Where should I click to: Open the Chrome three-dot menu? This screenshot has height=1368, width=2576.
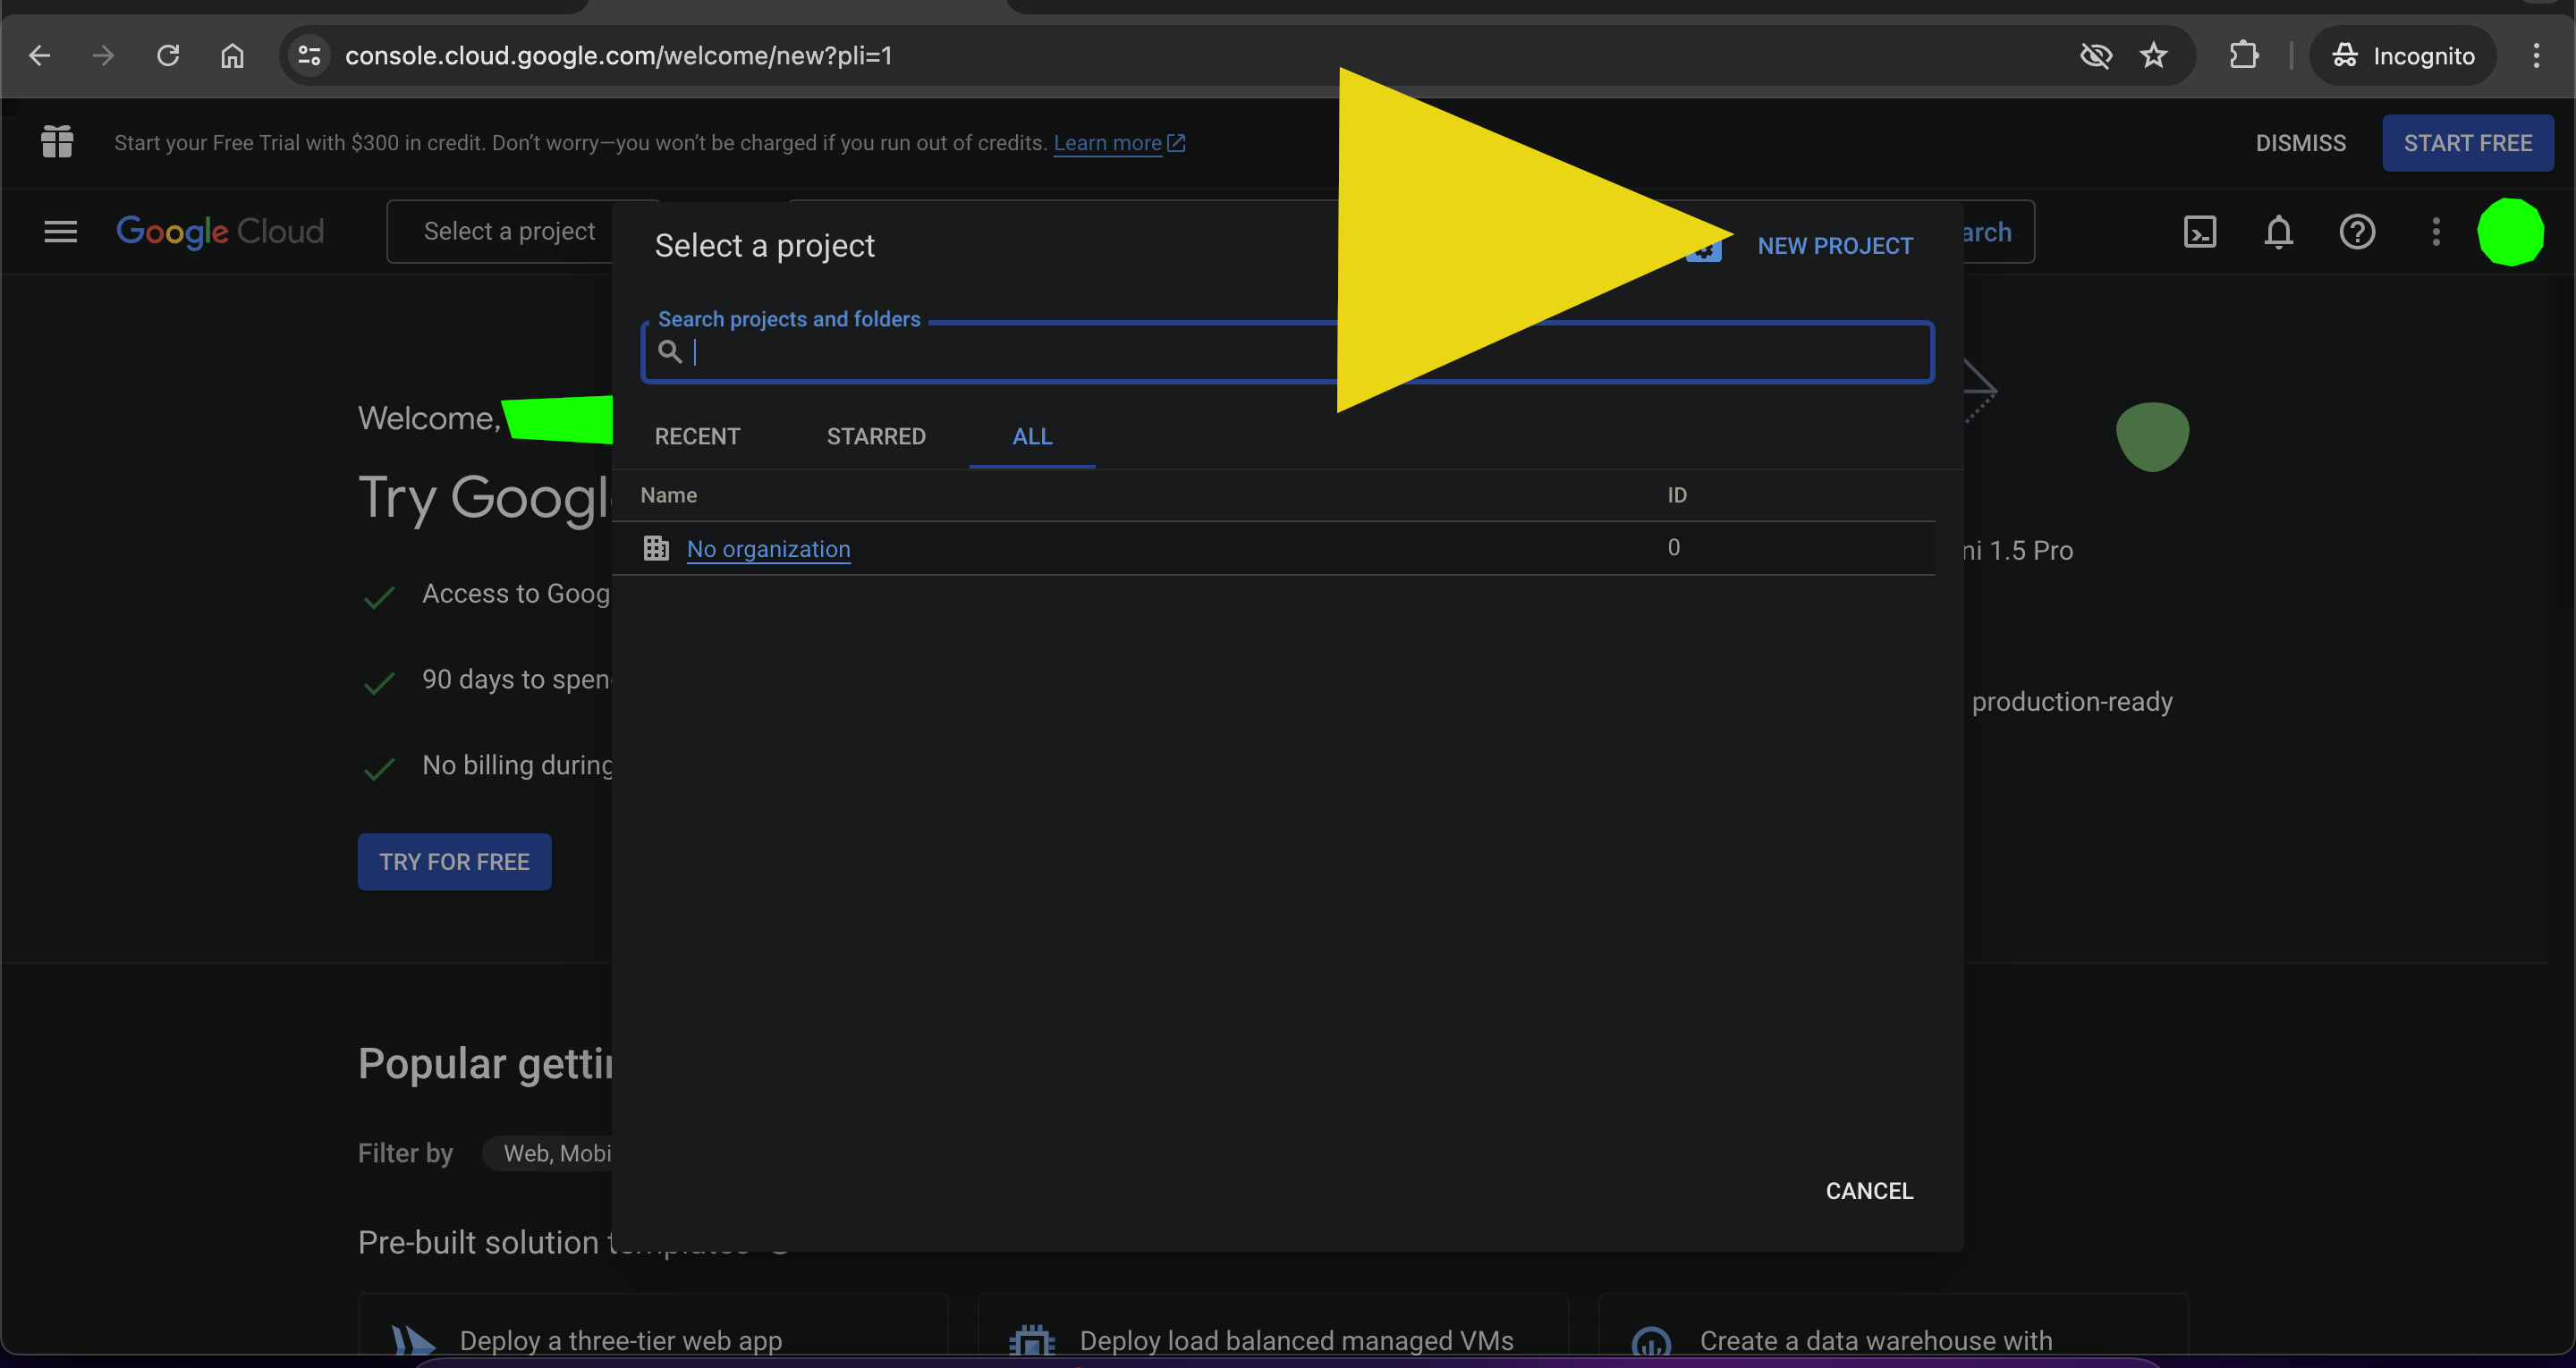coord(2536,56)
